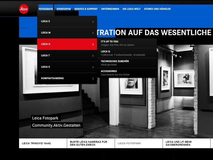Select Service & Support in navigation

pyautogui.click(x=86, y=9)
